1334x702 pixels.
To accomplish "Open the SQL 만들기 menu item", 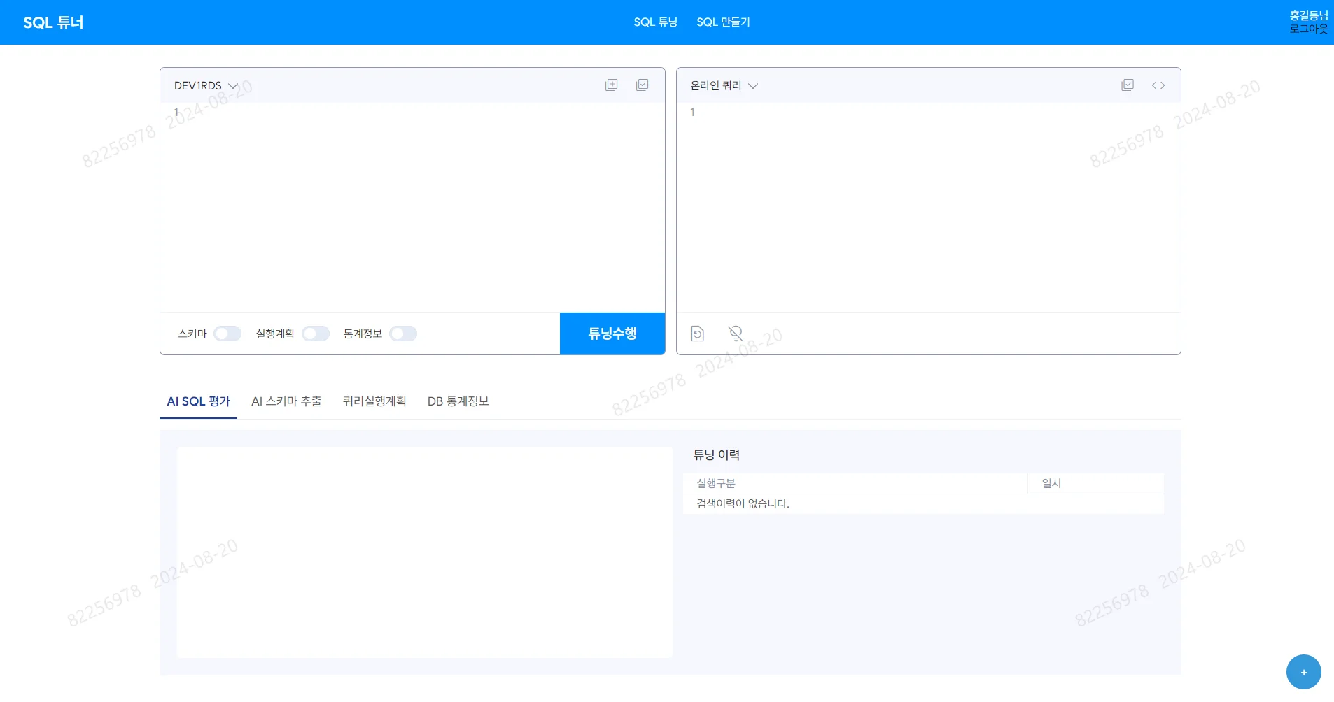I will click(x=724, y=22).
